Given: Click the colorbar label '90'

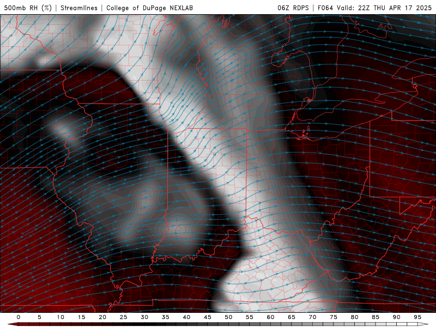Looking at the screenshot, I should point(397,317).
